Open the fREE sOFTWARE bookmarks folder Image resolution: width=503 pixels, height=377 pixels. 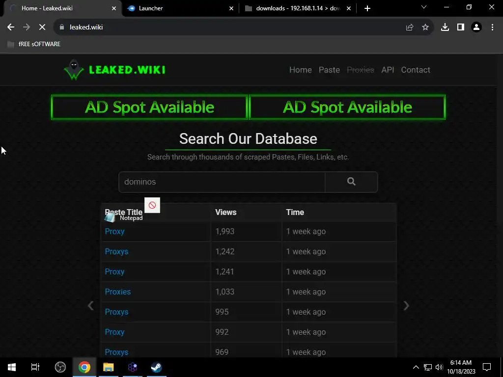34,44
